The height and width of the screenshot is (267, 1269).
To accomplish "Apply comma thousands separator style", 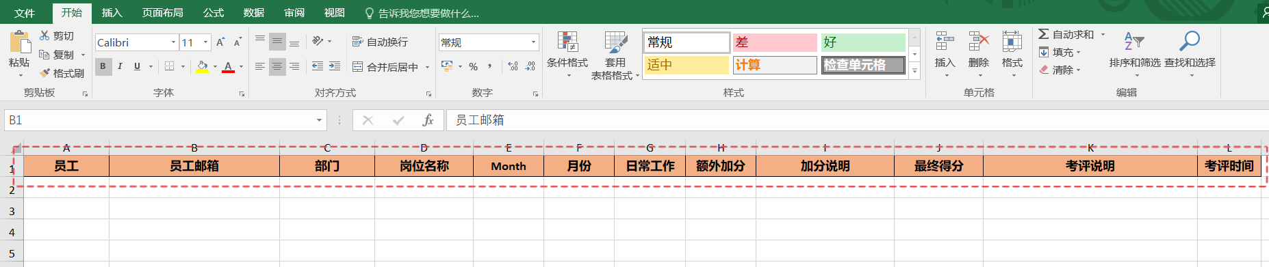I will coord(490,66).
